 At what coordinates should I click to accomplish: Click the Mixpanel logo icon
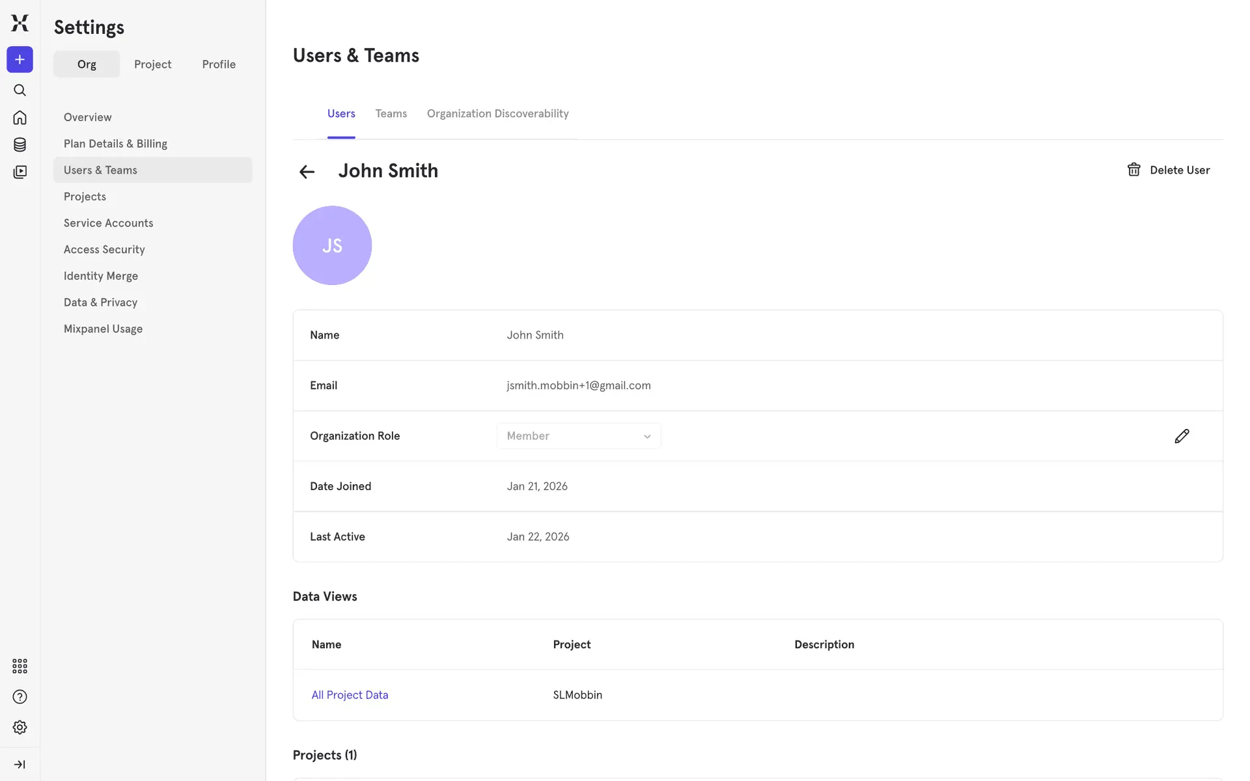click(20, 23)
